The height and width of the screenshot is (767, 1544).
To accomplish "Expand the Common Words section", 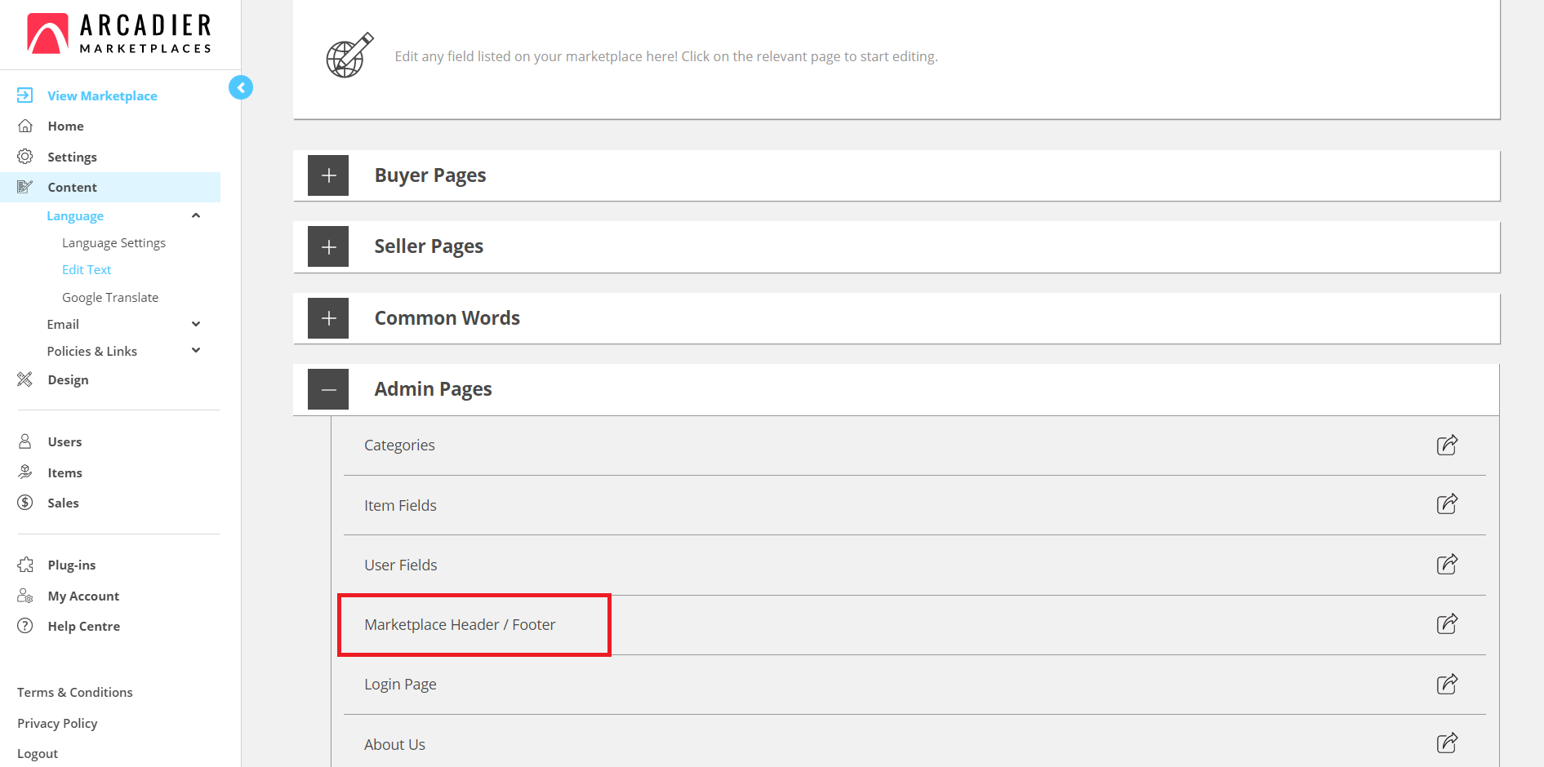I will 328,318.
